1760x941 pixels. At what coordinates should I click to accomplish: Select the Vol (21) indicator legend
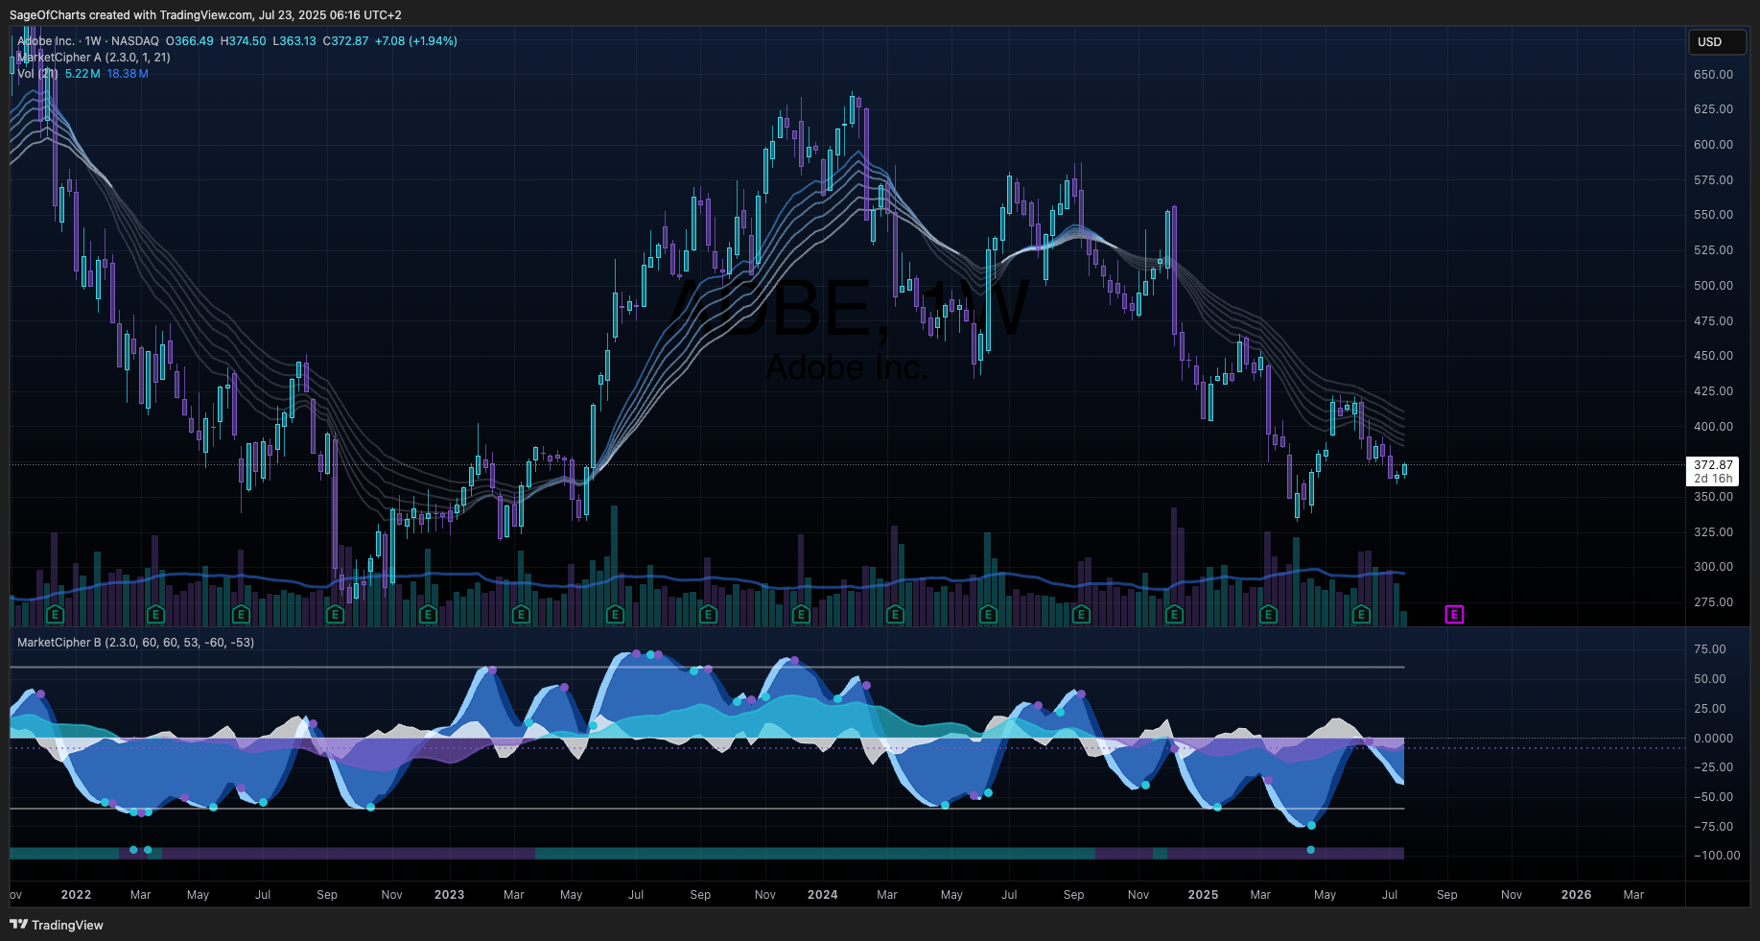coord(37,74)
